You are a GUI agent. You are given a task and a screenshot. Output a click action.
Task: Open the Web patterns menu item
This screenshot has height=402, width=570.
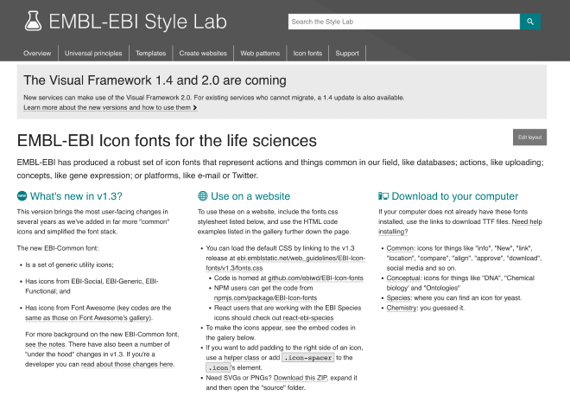pos(260,53)
